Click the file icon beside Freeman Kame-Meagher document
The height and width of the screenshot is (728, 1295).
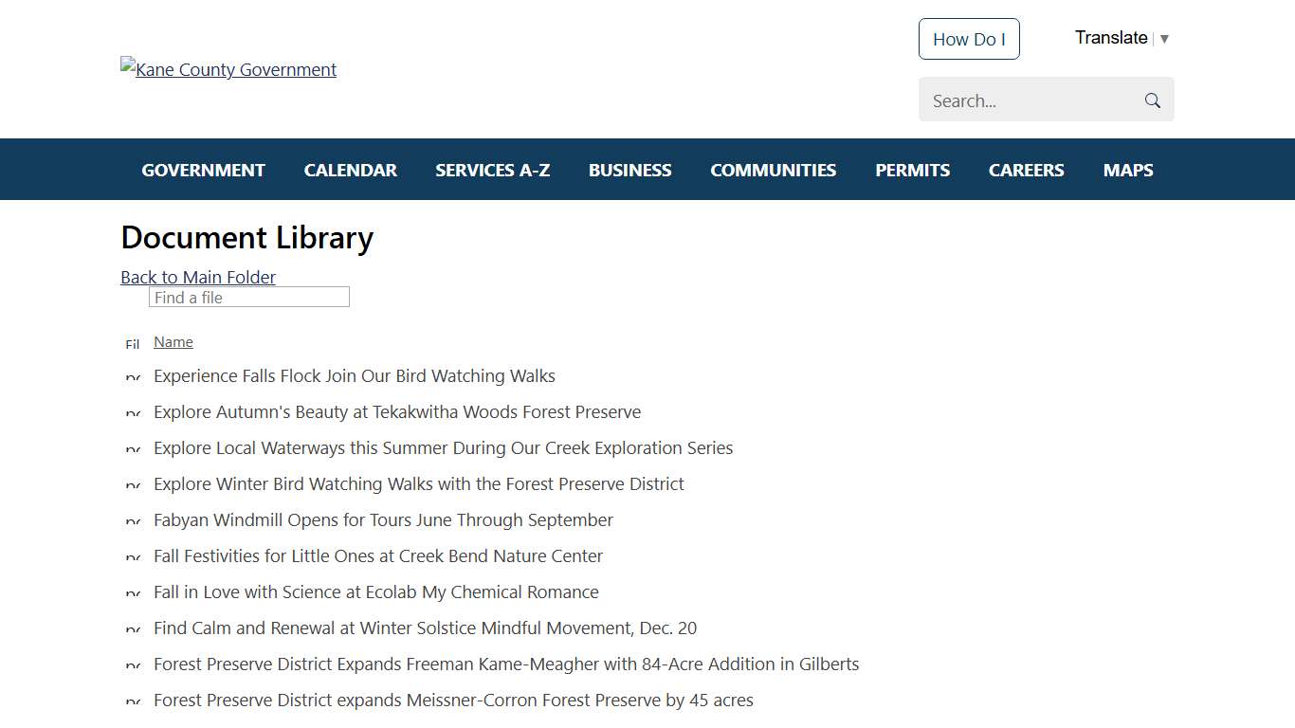[133, 664]
